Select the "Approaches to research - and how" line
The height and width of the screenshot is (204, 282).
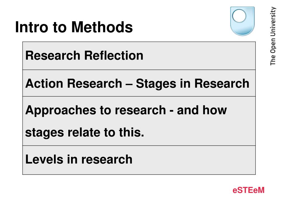click(126, 110)
